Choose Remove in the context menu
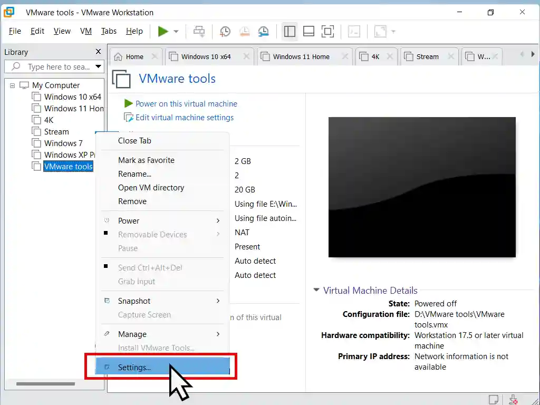Screen dimensions: 540x405 tap(162, 201)
